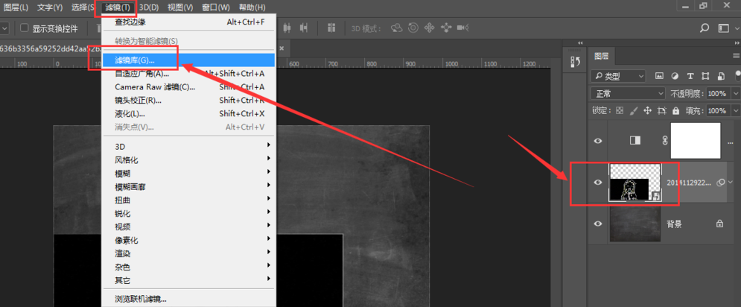Expand the 扭曲 submenu
This screenshot has width=741, height=307.
(189, 200)
